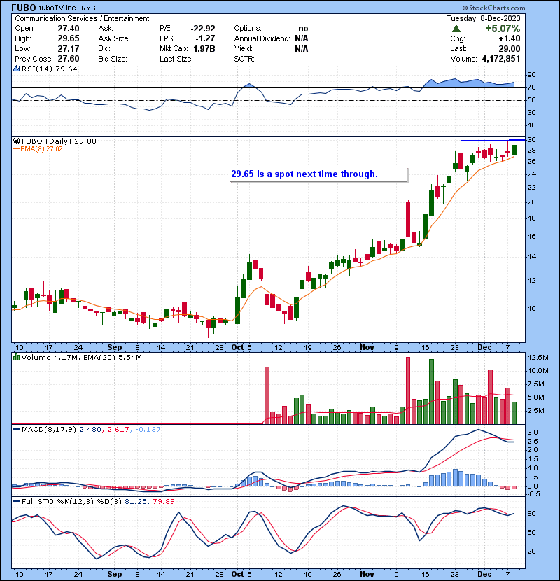Click the Low value 27.17
Screen dimensions: 560x581
point(69,48)
